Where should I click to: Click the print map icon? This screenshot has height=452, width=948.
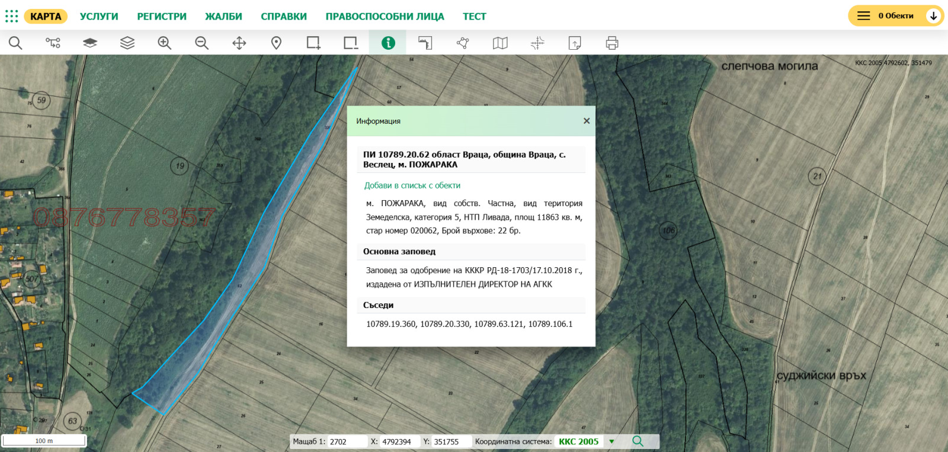pos(612,43)
